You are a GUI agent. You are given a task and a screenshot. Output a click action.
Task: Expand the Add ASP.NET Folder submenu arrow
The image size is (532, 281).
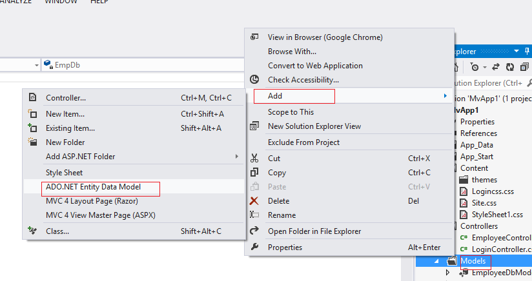[x=237, y=157]
